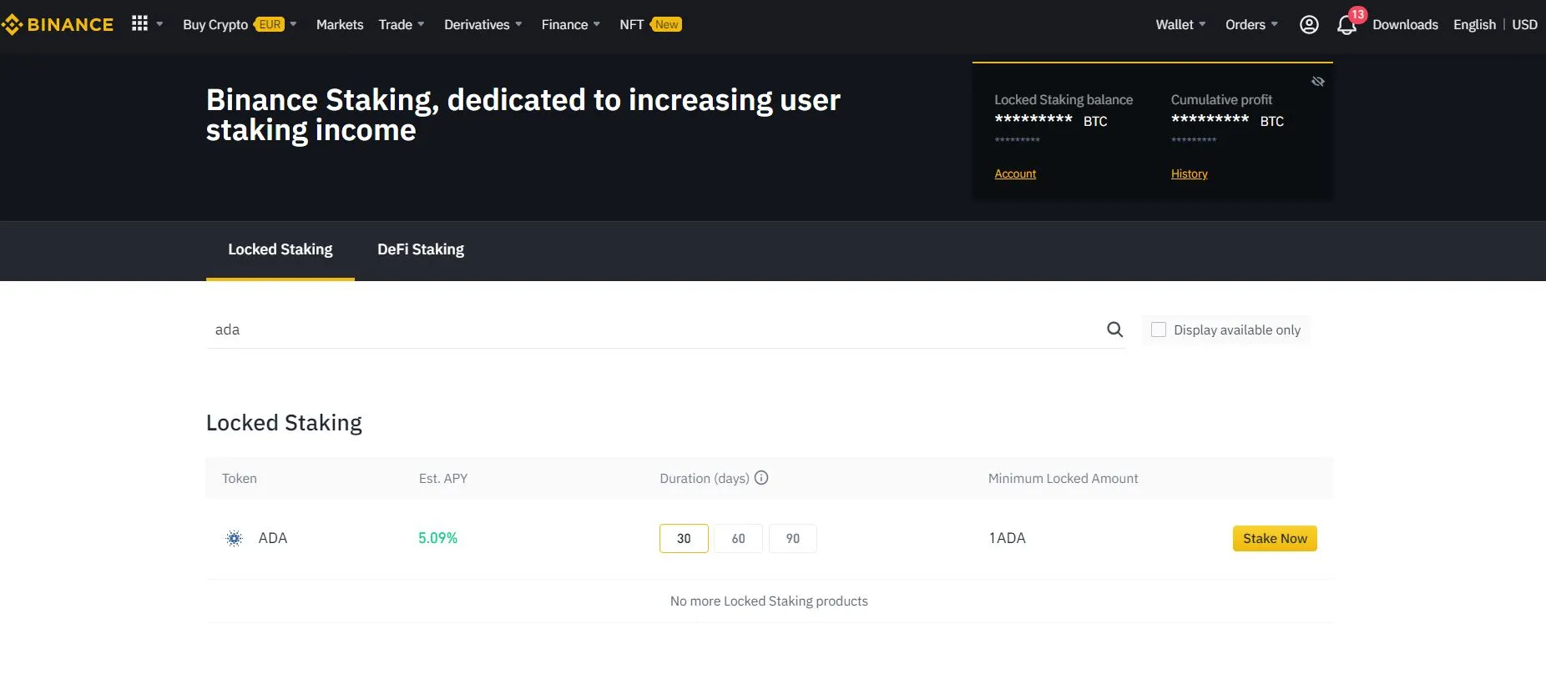Select the 90 days duration
Image resolution: width=1546 pixels, height=679 pixels.
[792, 539]
